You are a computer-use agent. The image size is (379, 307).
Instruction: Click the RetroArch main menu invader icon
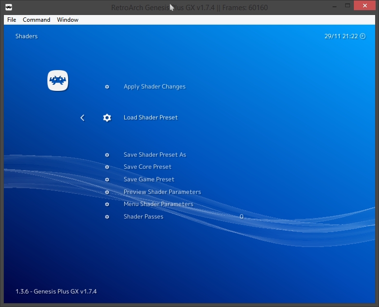[58, 80]
